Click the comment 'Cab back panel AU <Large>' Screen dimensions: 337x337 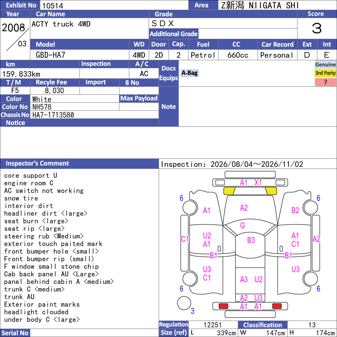coord(51,274)
